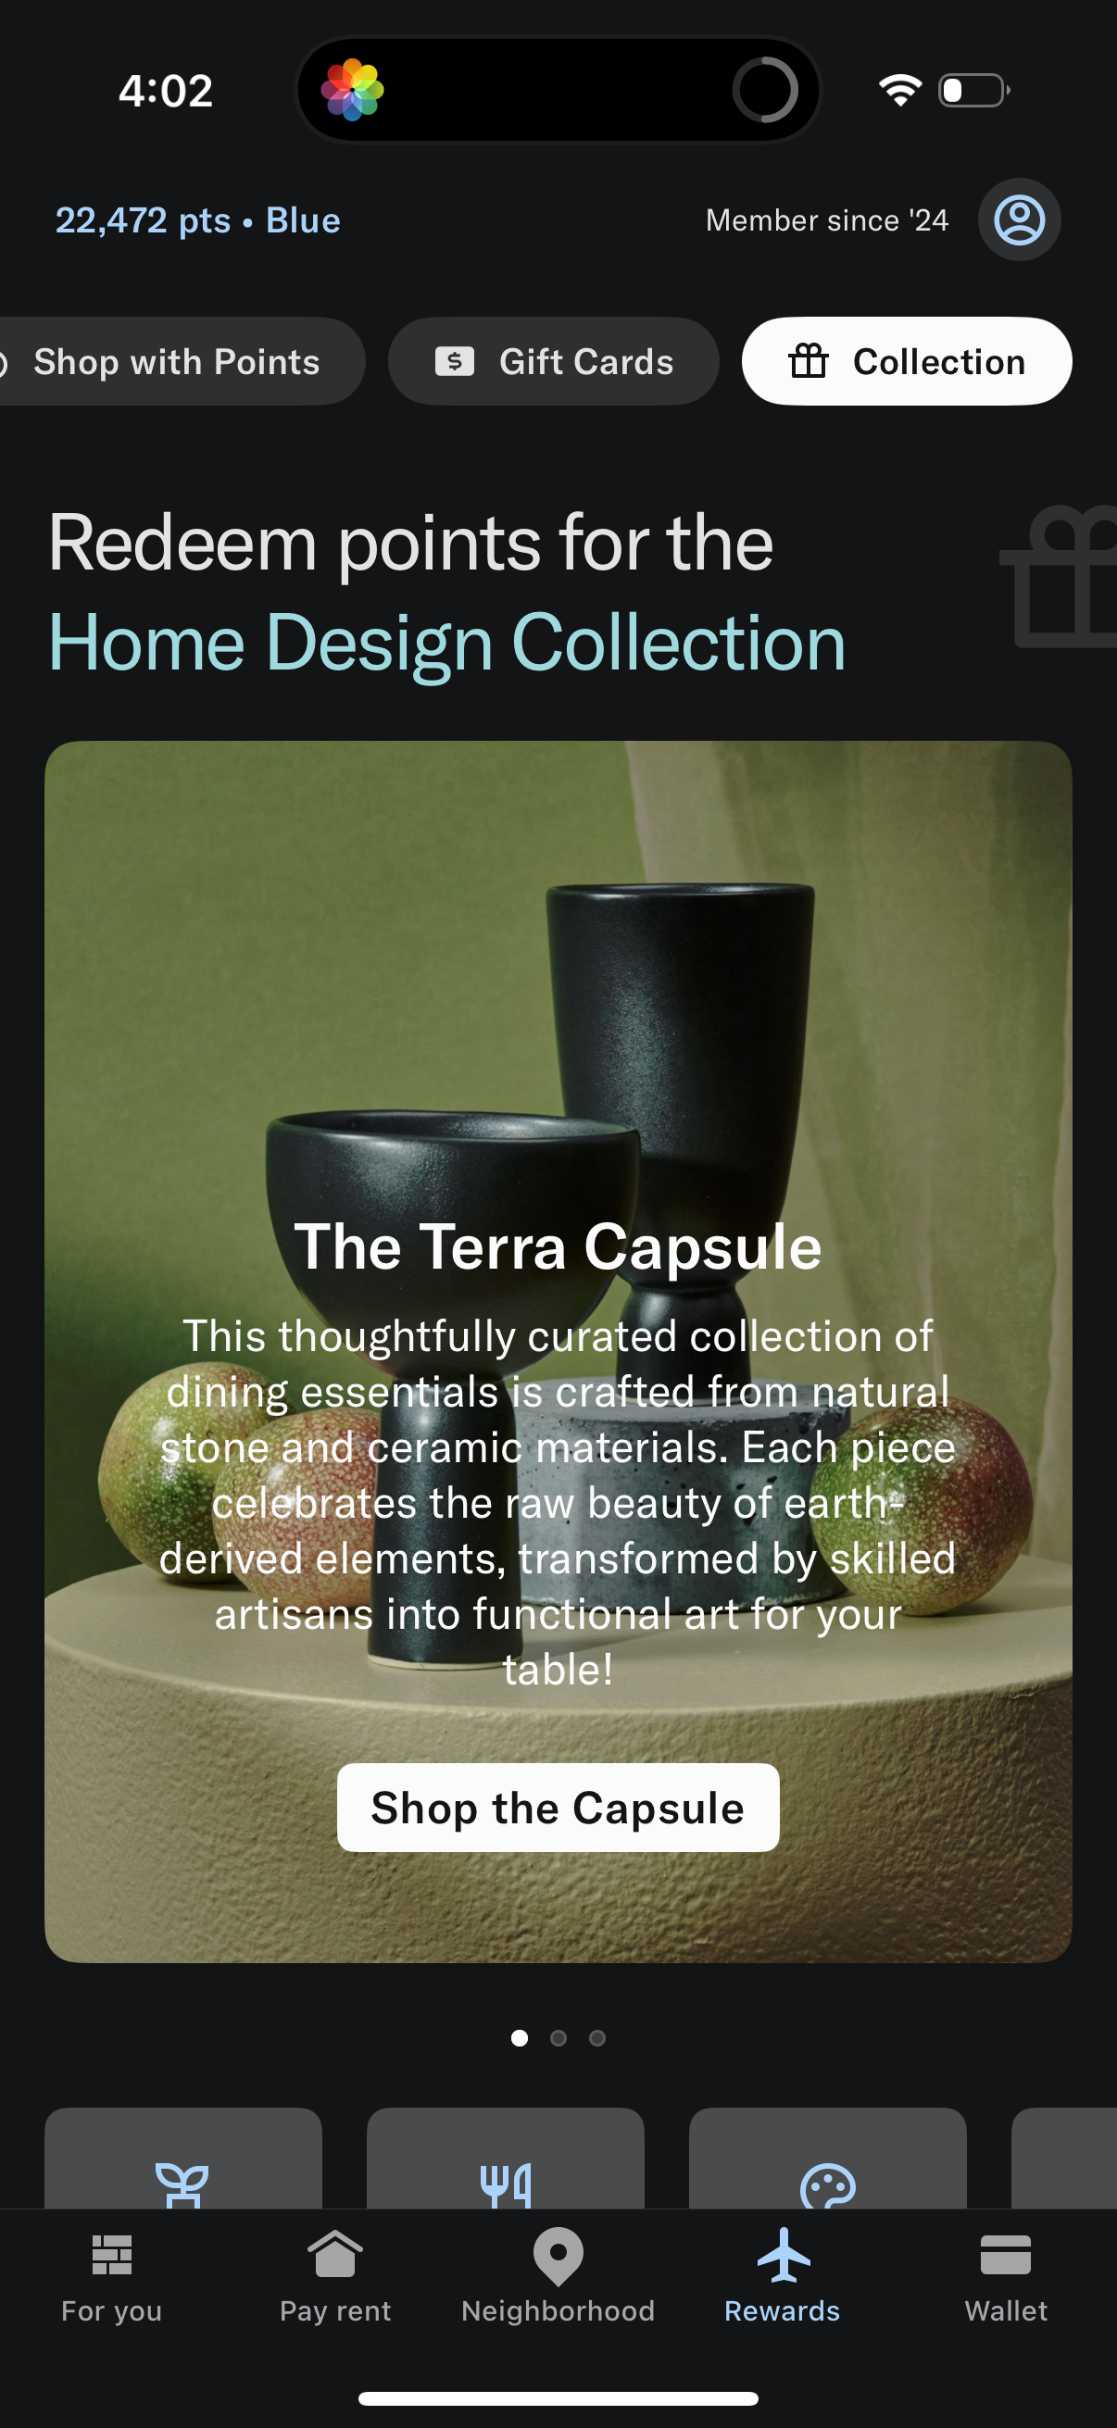Select the paint palette category tile
The height and width of the screenshot is (2428, 1117).
click(x=828, y=2159)
